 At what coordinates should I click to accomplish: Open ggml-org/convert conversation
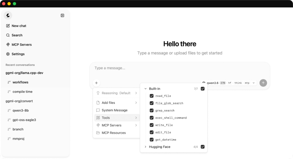(19, 101)
